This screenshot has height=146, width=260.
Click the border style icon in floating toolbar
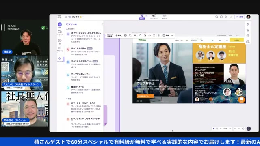135,36
